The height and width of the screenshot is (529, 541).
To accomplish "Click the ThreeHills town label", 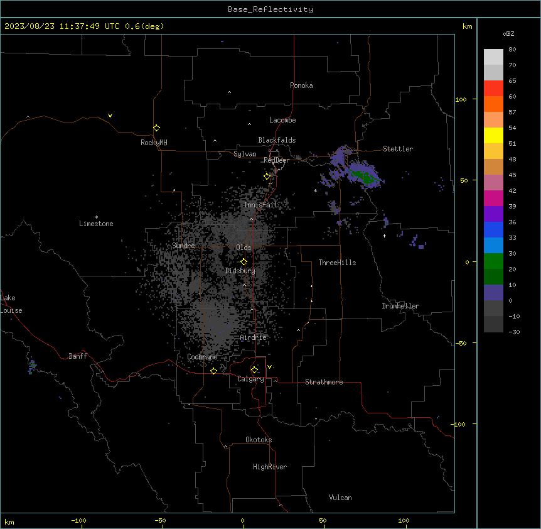I will 337,263.
